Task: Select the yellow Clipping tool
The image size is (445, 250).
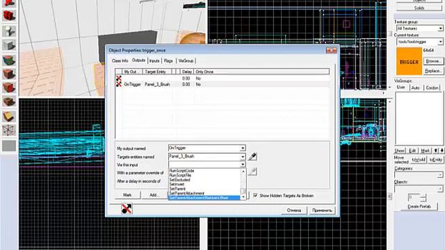Action: point(9,116)
